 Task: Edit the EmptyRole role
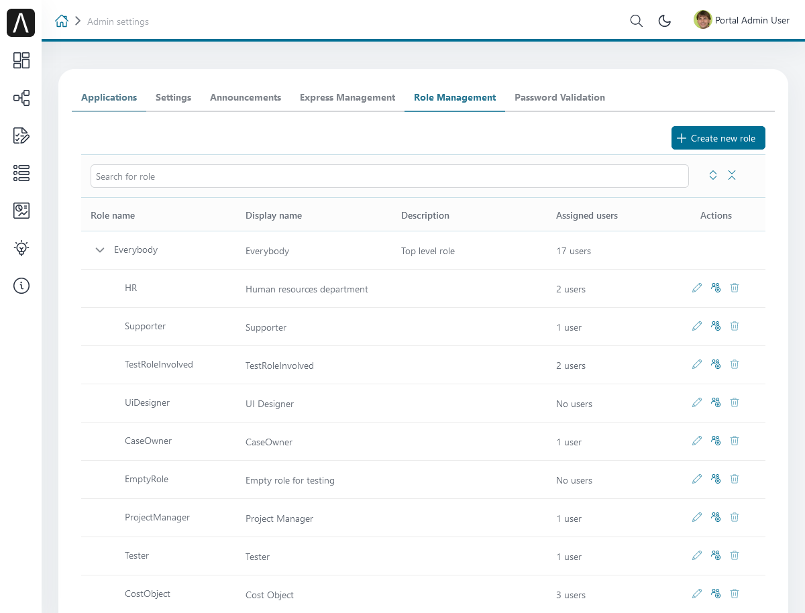pos(697,479)
